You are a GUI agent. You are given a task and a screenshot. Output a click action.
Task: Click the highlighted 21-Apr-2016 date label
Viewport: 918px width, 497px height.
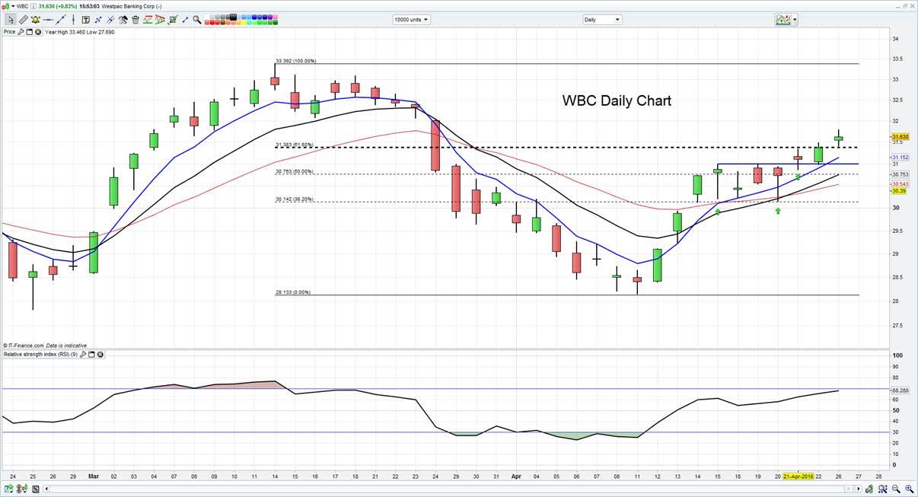(798, 476)
